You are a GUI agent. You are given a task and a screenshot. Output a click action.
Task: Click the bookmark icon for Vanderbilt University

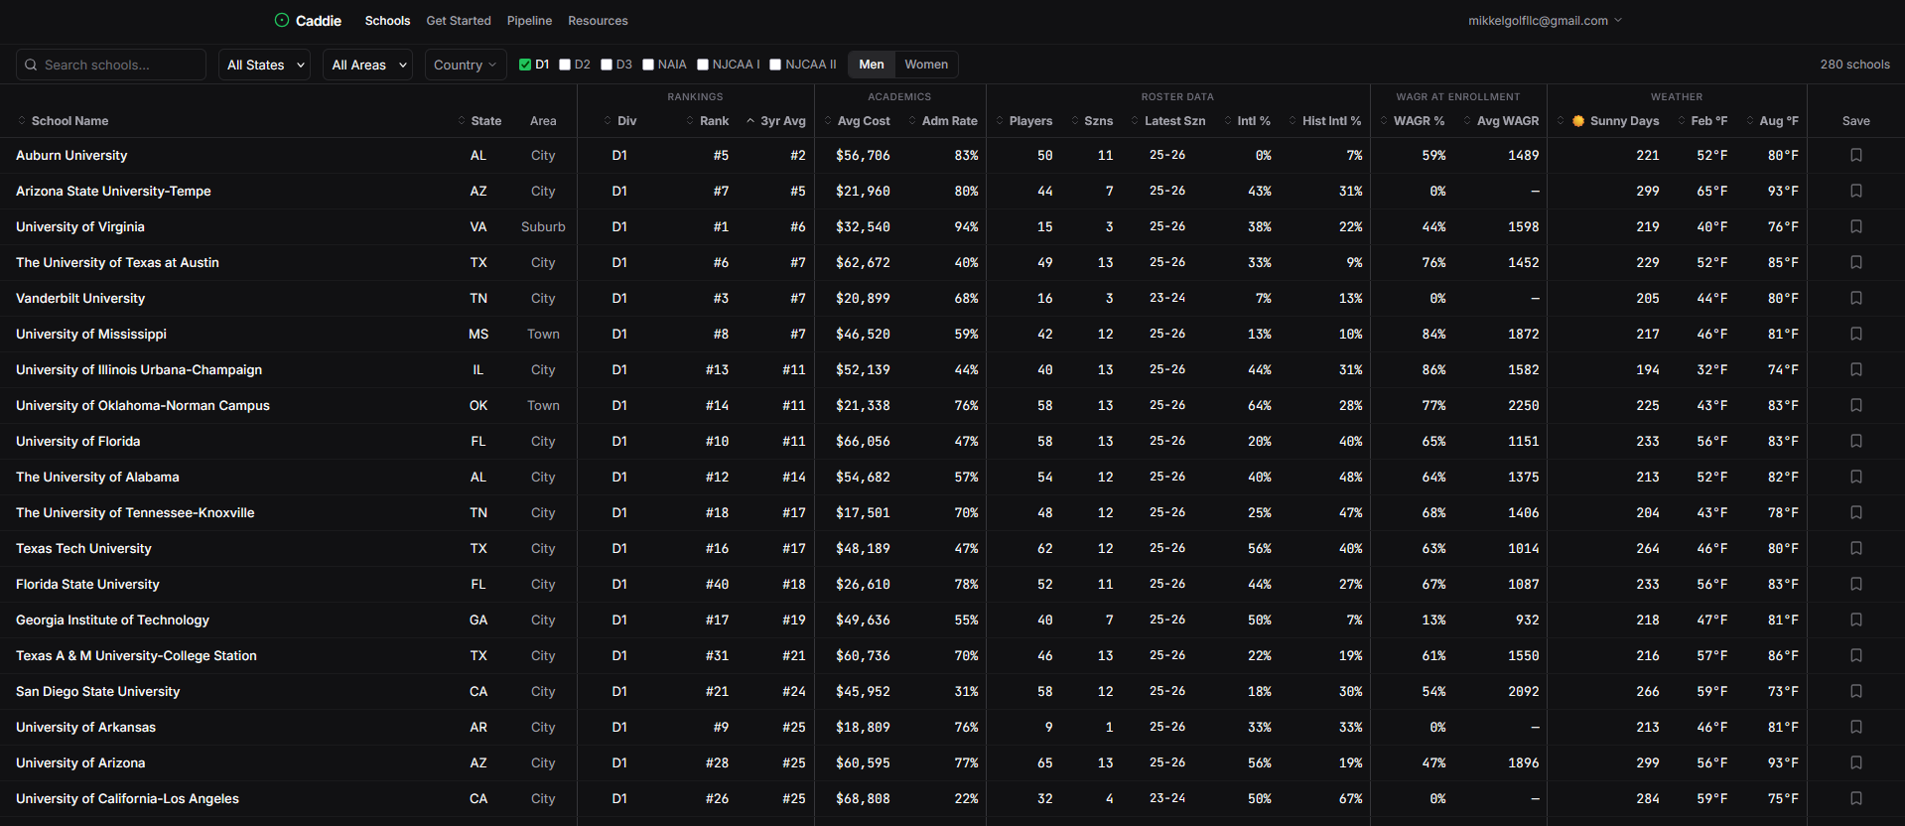click(1855, 299)
